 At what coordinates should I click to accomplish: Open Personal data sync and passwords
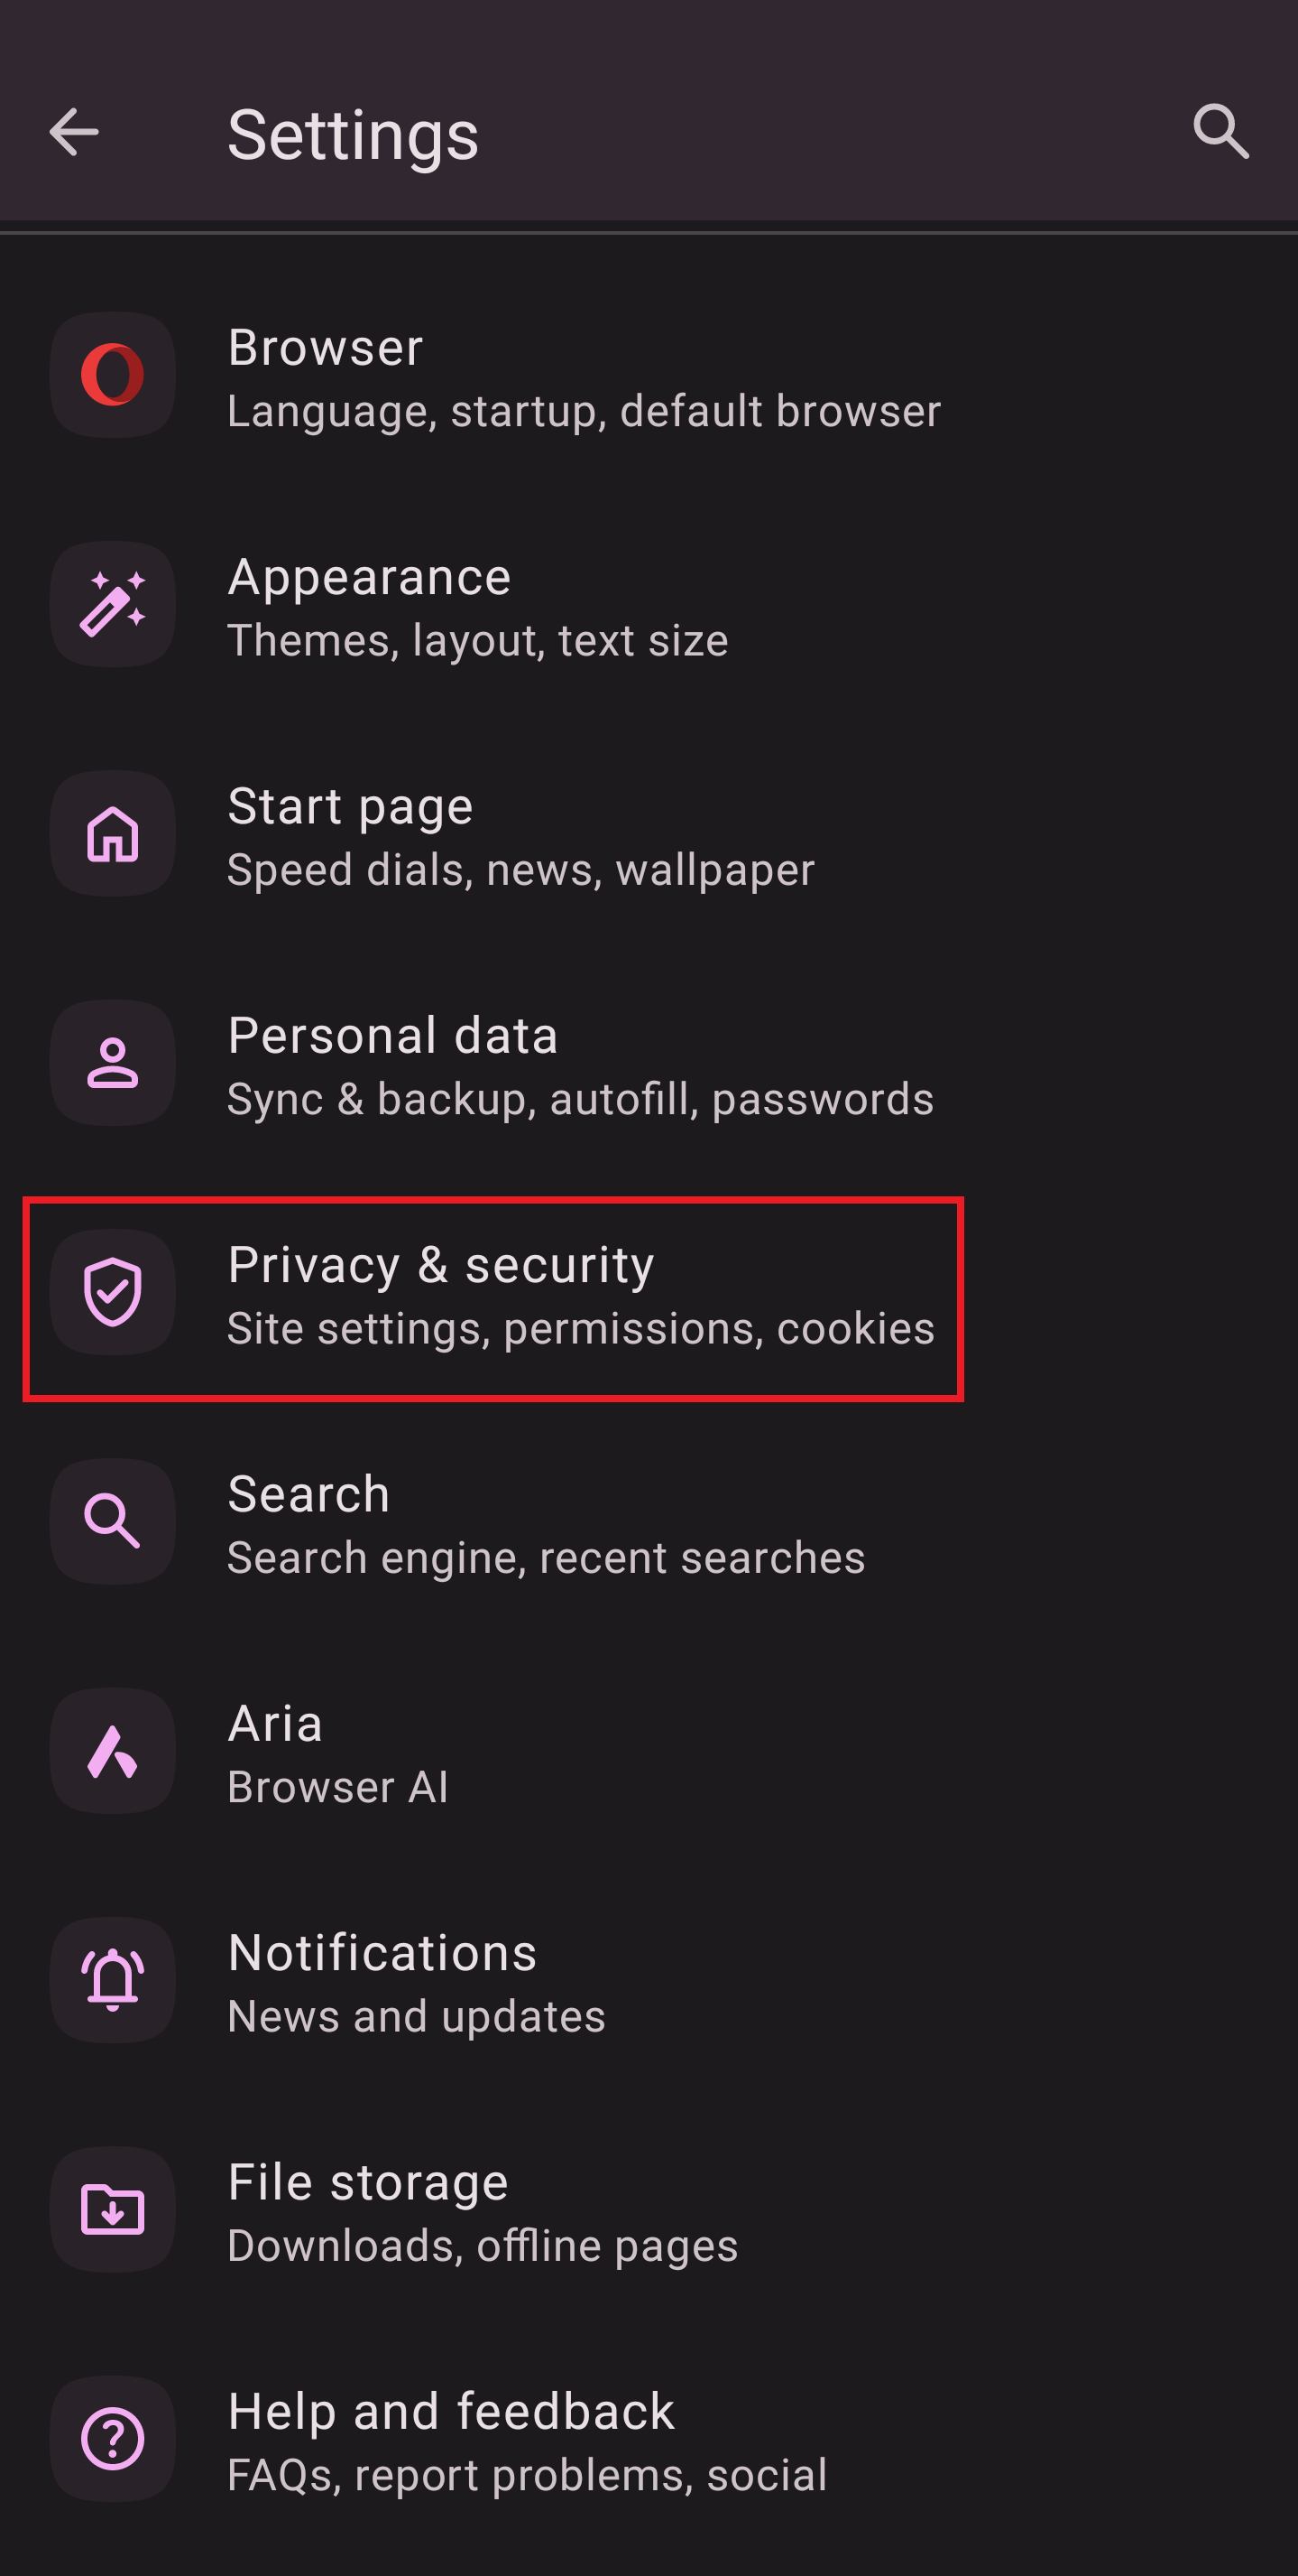tap(580, 1065)
